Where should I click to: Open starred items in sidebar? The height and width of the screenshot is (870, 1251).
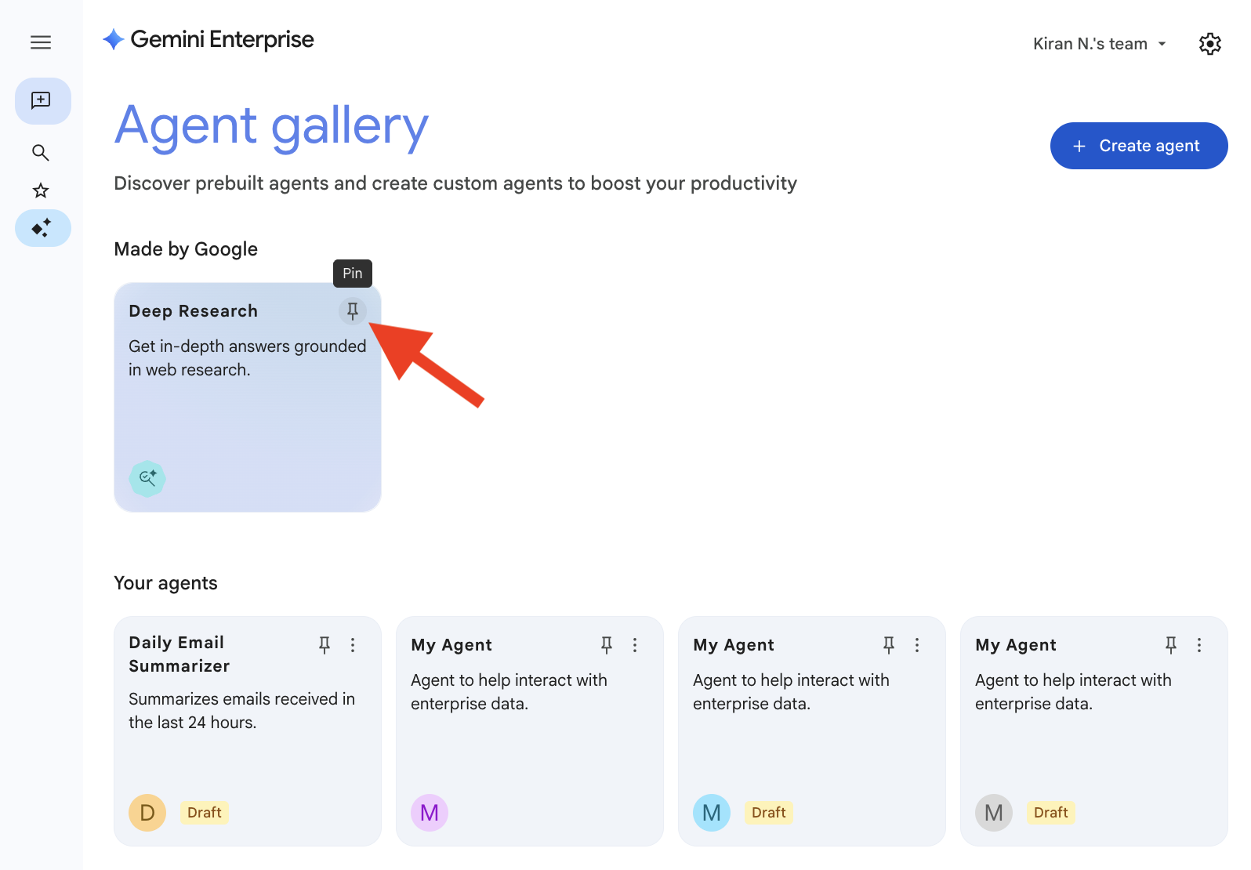[x=41, y=190]
